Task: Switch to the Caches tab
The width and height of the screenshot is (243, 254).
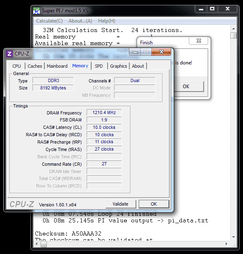Action: click(34, 66)
